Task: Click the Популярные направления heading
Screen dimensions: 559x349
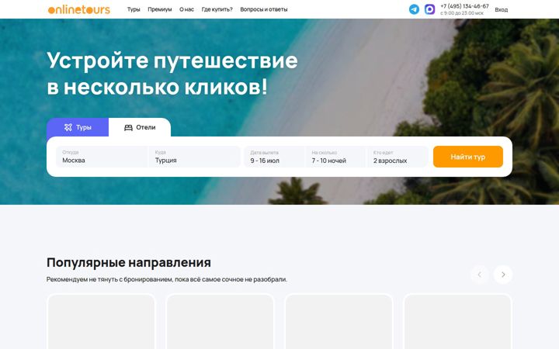Action: 129,262
